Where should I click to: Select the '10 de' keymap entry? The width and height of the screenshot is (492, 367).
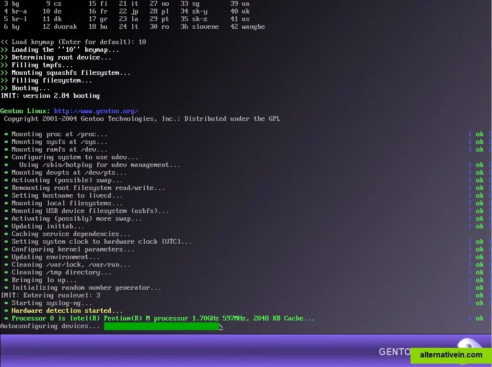(52, 12)
